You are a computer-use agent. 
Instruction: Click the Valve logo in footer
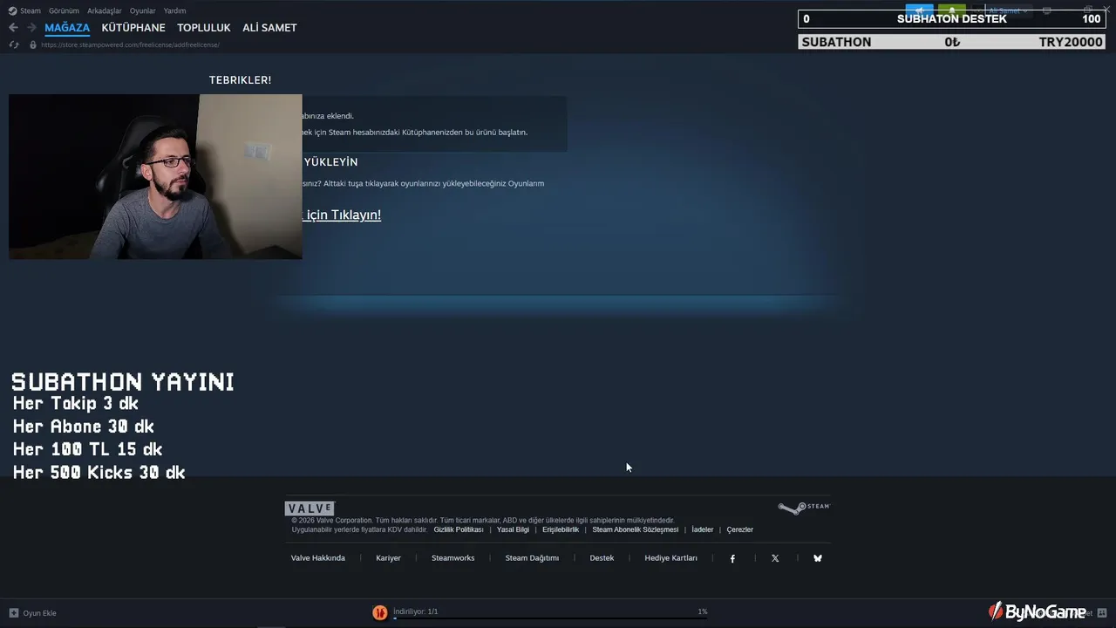pos(310,509)
